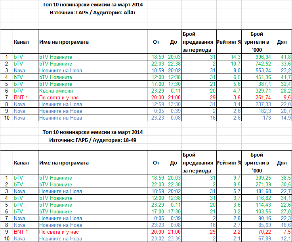Click share value 14,9
The height and width of the screenshot is (242, 292).
286,118
